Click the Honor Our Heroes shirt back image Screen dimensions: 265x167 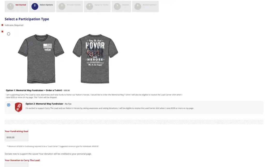coord(95,59)
